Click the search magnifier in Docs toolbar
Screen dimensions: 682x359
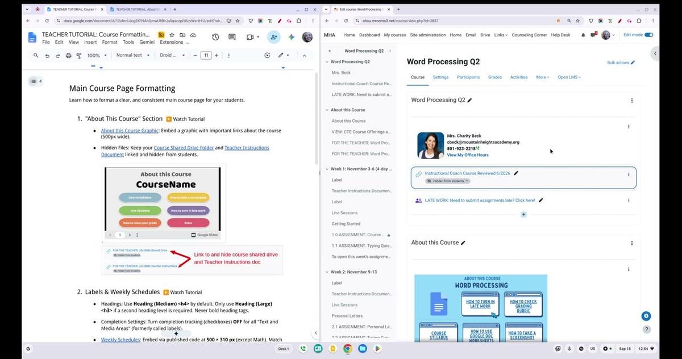[36, 55]
